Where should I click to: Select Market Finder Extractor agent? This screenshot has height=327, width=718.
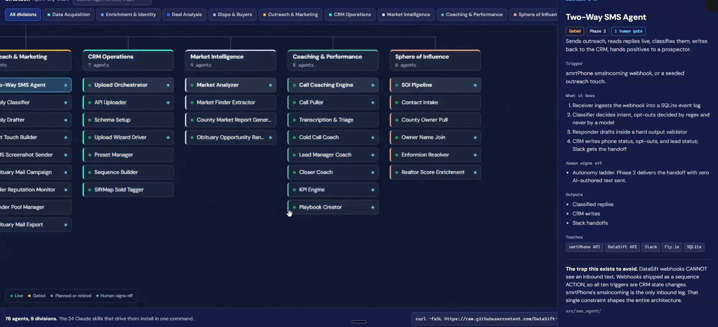click(x=231, y=103)
